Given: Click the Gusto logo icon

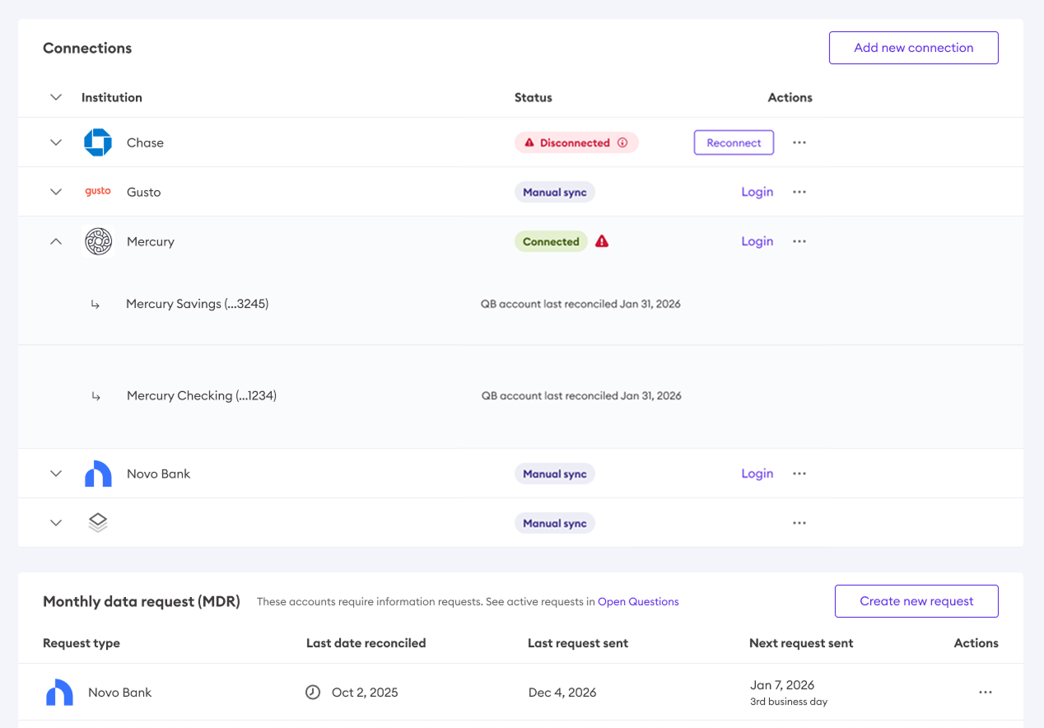Looking at the screenshot, I should pyautogui.click(x=98, y=191).
